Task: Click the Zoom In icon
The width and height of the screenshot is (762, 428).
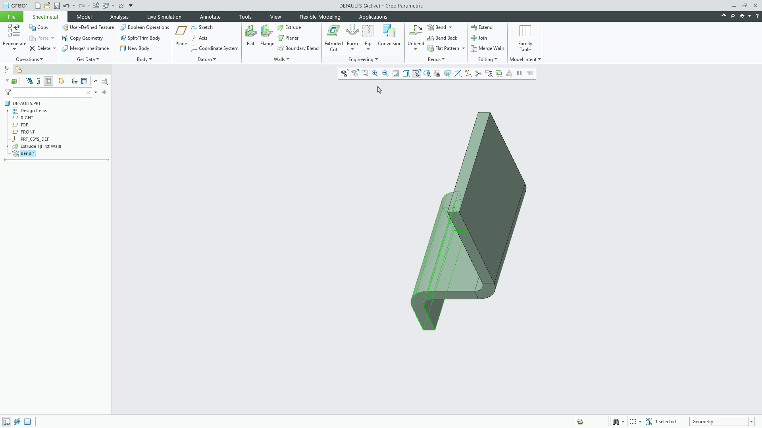Action: [375, 73]
